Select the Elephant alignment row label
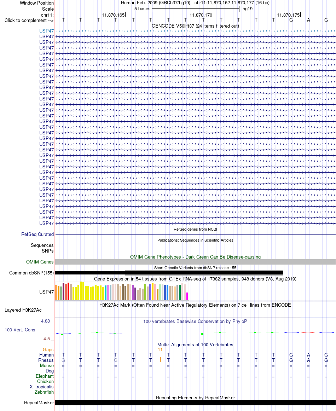Screen dimensions: 336x411 [x=45, y=376]
